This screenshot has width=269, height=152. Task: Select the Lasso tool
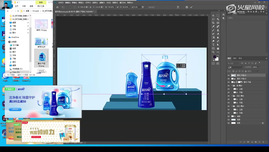213,19
